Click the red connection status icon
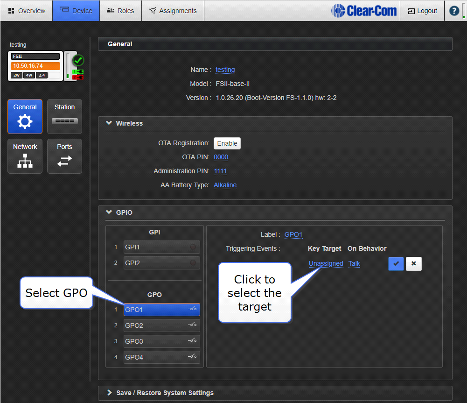This screenshot has width=467, height=403. tap(78, 78)
